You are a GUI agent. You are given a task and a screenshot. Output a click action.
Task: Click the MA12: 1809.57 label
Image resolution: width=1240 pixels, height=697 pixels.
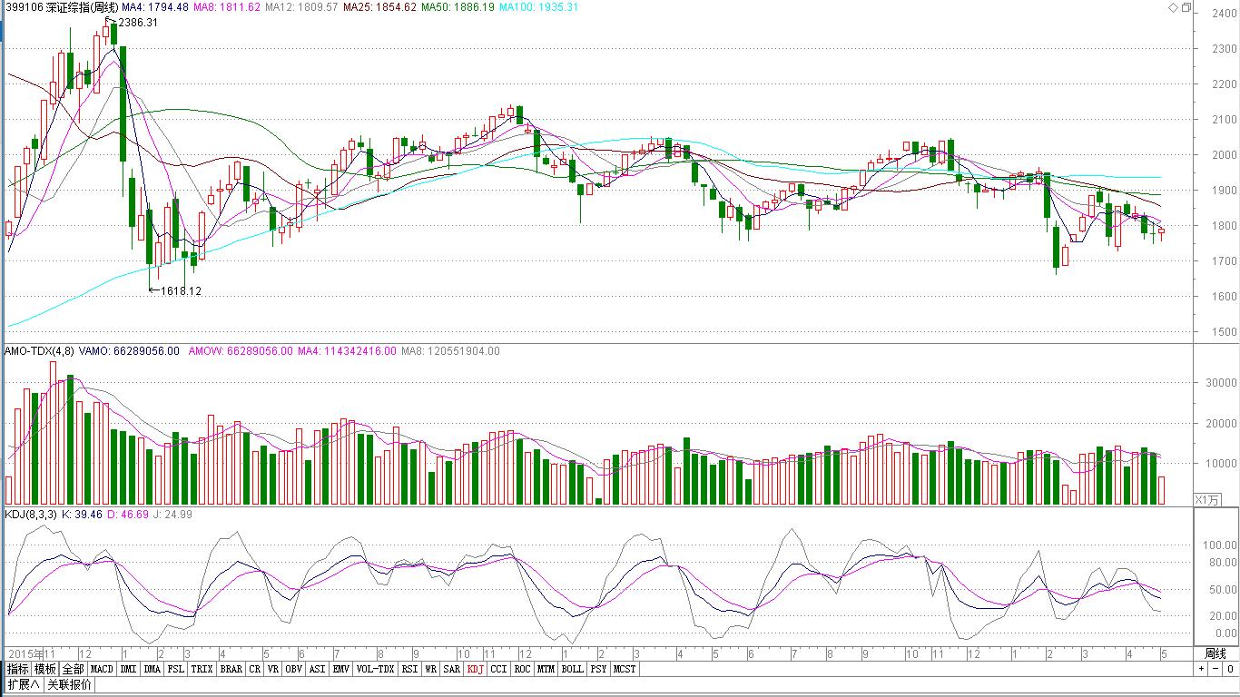pyautogui.click(x=301, y=7)
